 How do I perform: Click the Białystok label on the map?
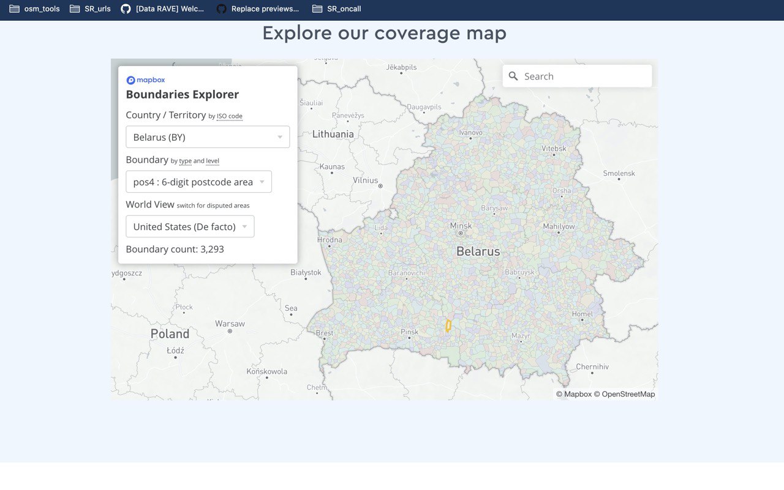point(306,272)
